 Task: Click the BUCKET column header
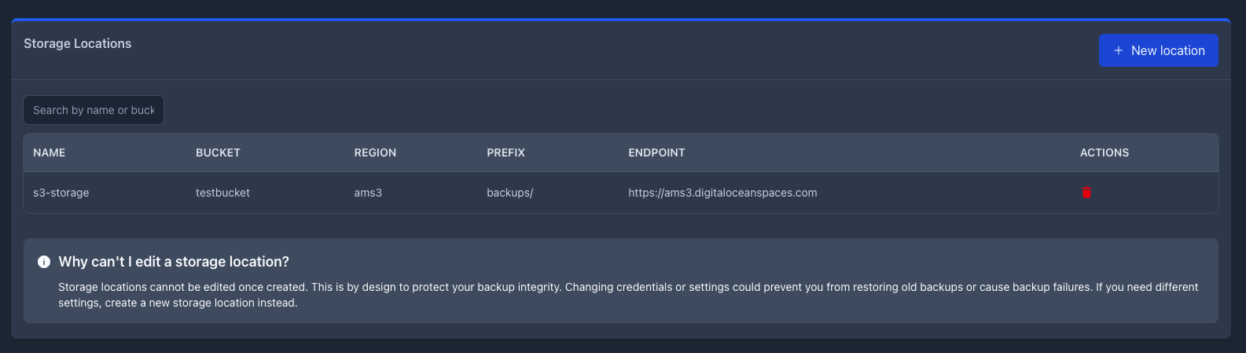tap(218, 153)
